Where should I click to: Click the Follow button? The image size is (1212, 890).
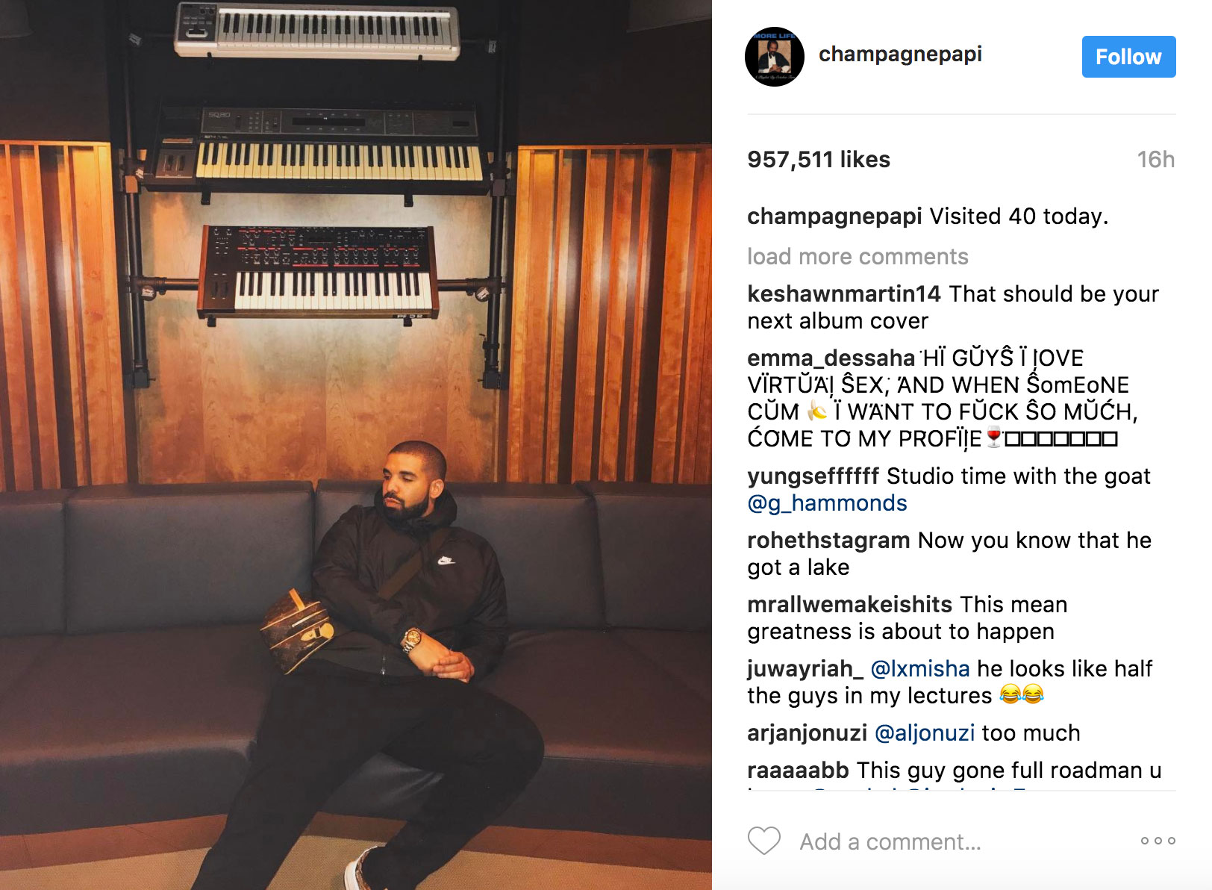coord(1128,57)
